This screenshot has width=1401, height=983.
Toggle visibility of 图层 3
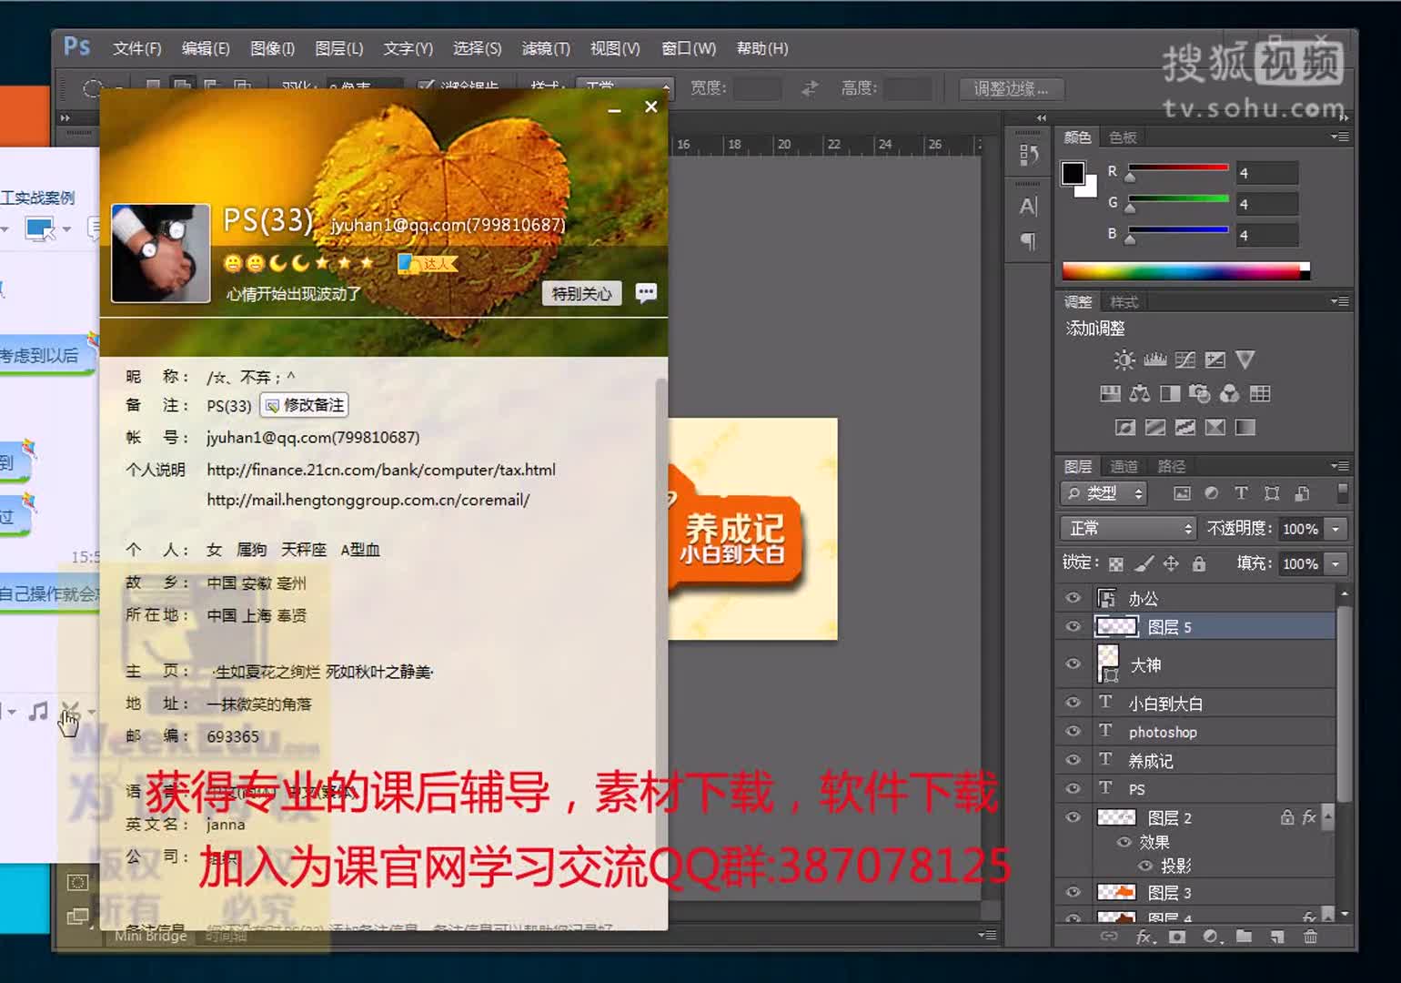[1073, 893]
